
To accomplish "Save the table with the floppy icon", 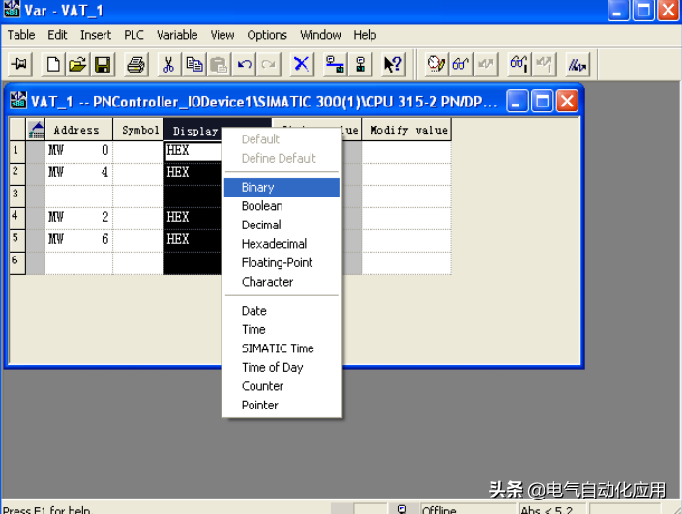I will point(102,65).
